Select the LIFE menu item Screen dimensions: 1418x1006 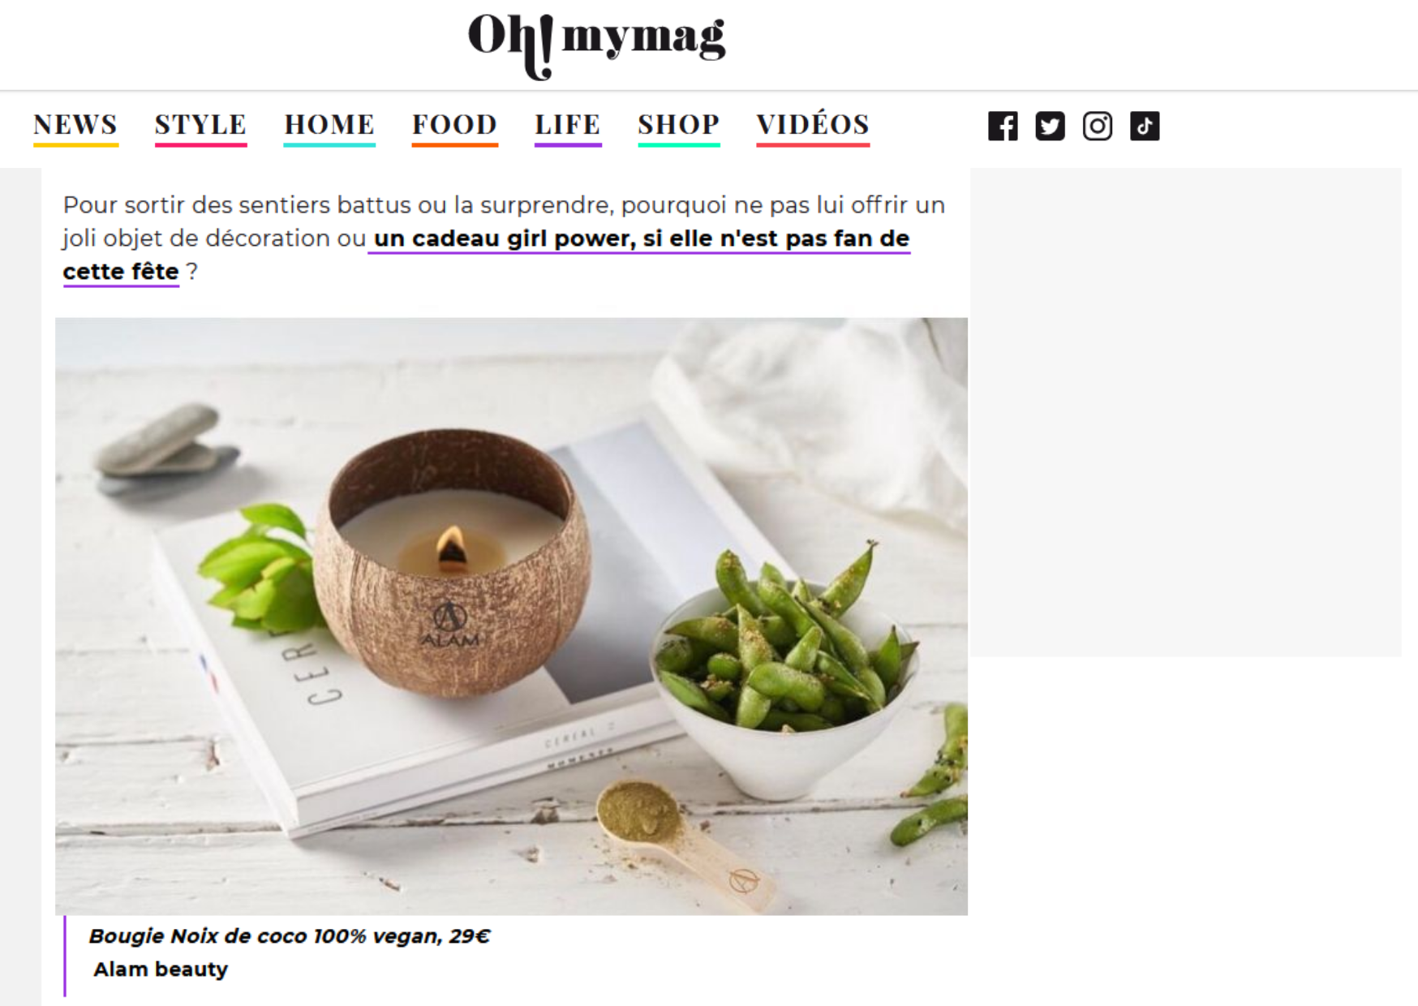pyautogui.click(x=568, y=125)
